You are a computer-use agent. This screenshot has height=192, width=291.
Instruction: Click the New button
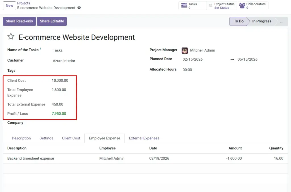9,6
